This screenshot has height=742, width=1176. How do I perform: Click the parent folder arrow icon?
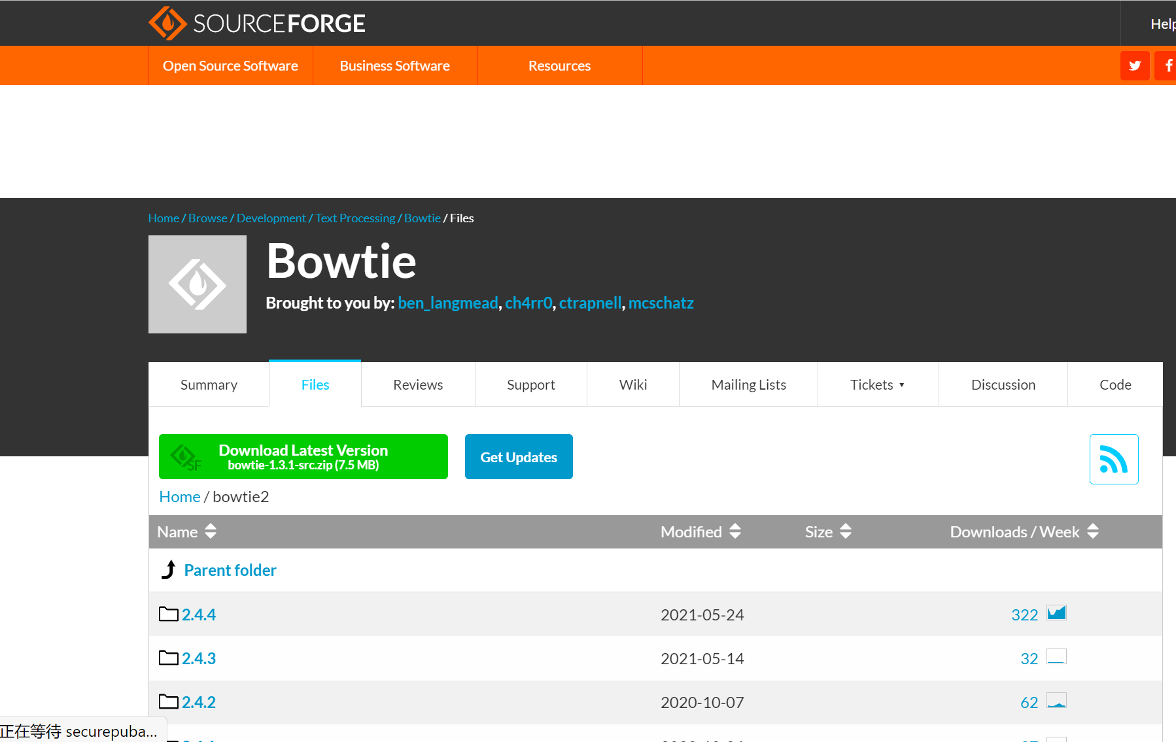tap(168, 569)
